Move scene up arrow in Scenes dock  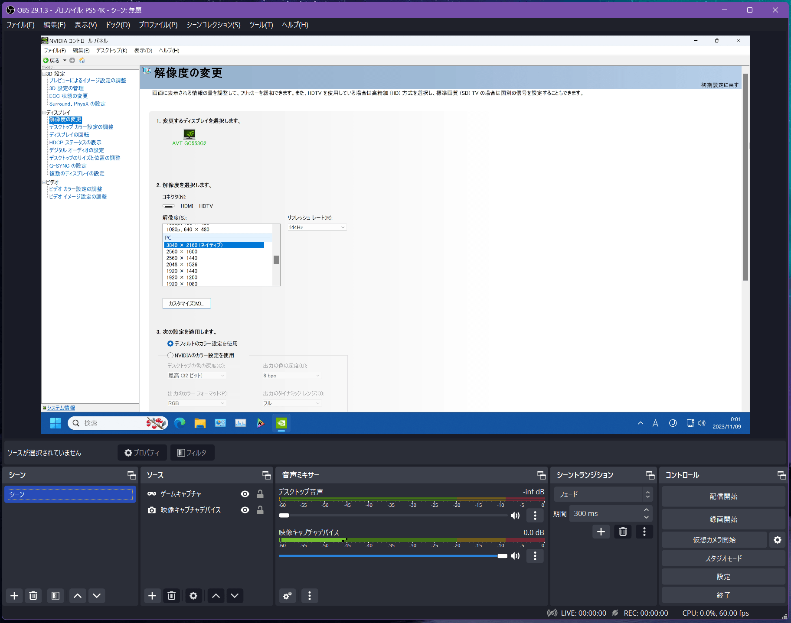click(x=78, y=596)
